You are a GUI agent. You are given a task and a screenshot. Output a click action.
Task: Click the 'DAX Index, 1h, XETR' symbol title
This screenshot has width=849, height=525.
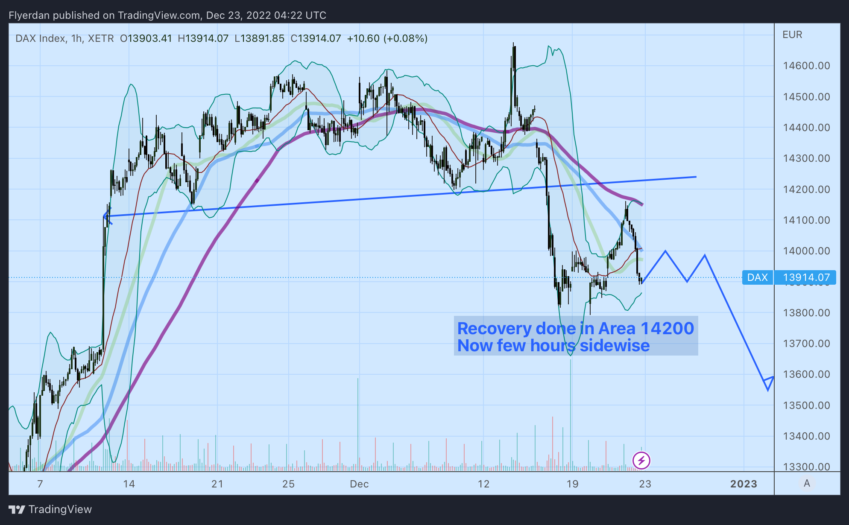pyautogui.click(x=64, y=38)
